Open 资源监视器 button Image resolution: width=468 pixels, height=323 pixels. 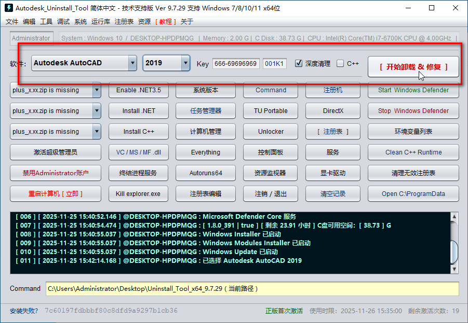tap(271, 173)
